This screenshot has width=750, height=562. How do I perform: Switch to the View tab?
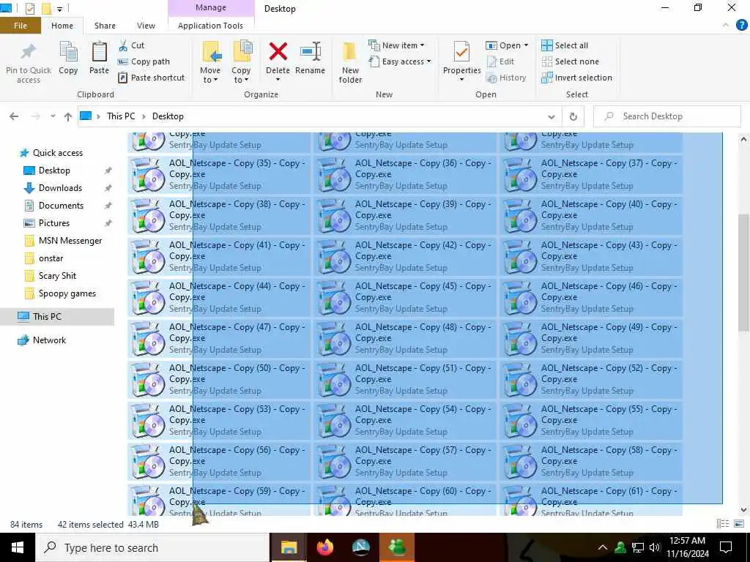point(146,26)
